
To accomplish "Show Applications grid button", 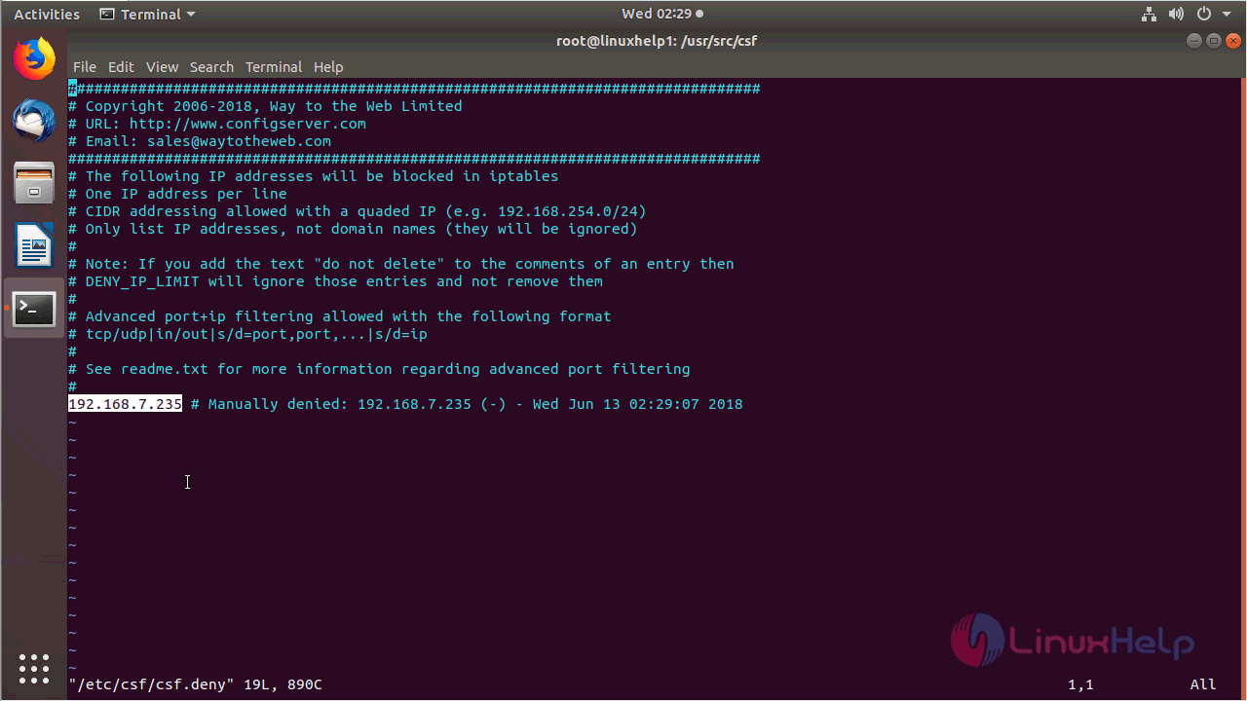I will (34, 668).
